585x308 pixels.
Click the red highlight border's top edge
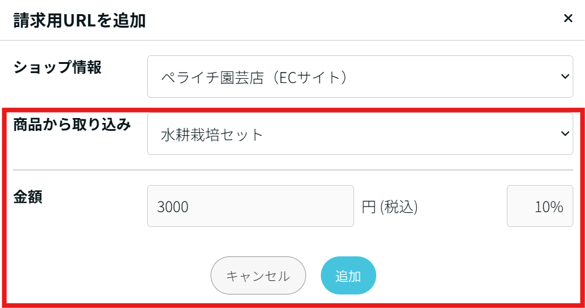pos(292,110)
